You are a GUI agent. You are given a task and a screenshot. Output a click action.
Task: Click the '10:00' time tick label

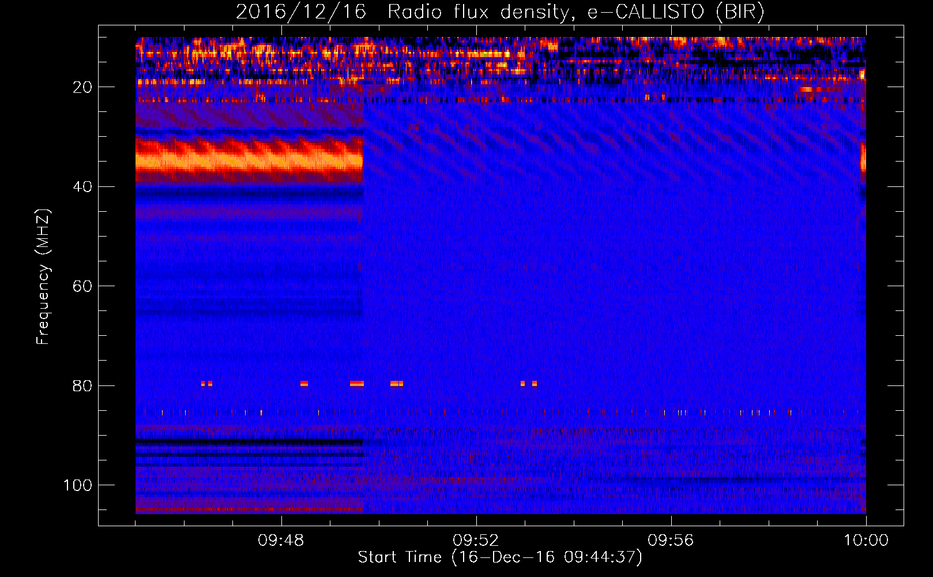[866, 541]
